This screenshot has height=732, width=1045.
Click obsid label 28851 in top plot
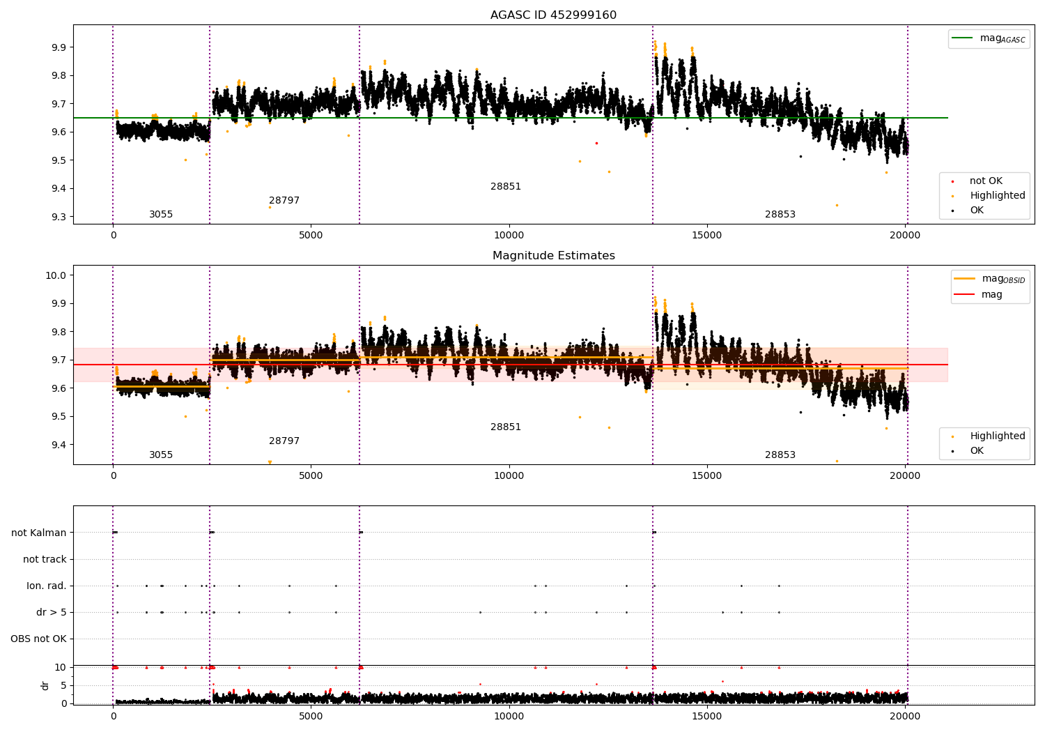click(x=506, y=187)
